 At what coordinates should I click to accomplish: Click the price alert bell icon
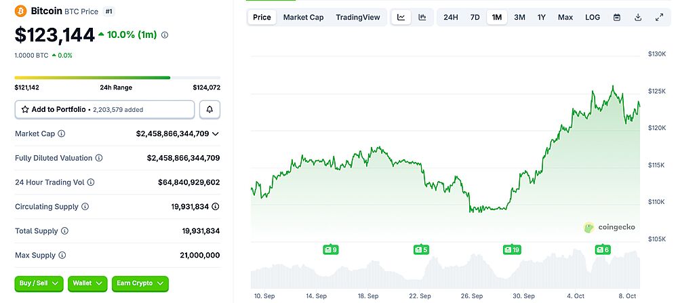coord(210,109)
